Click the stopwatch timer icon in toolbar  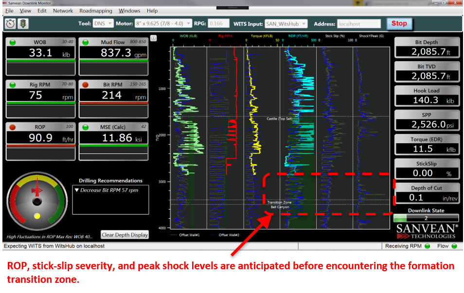(10, 24)
